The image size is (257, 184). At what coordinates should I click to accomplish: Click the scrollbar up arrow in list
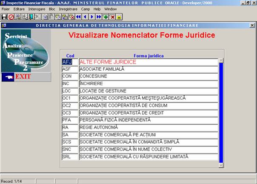tap(221, 60)
